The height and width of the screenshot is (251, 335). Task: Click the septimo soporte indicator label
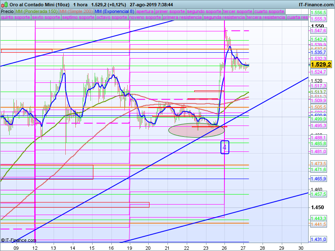pyautogui.click(x=78, y=18)
